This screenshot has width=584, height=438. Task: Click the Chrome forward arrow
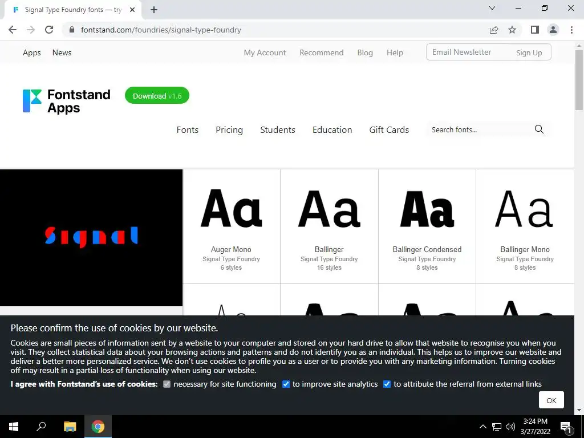click(x=31, y=30)
